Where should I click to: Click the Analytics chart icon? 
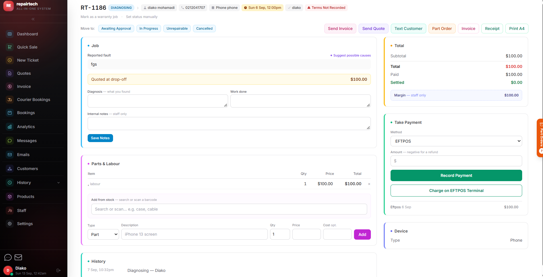click(10, 127)
